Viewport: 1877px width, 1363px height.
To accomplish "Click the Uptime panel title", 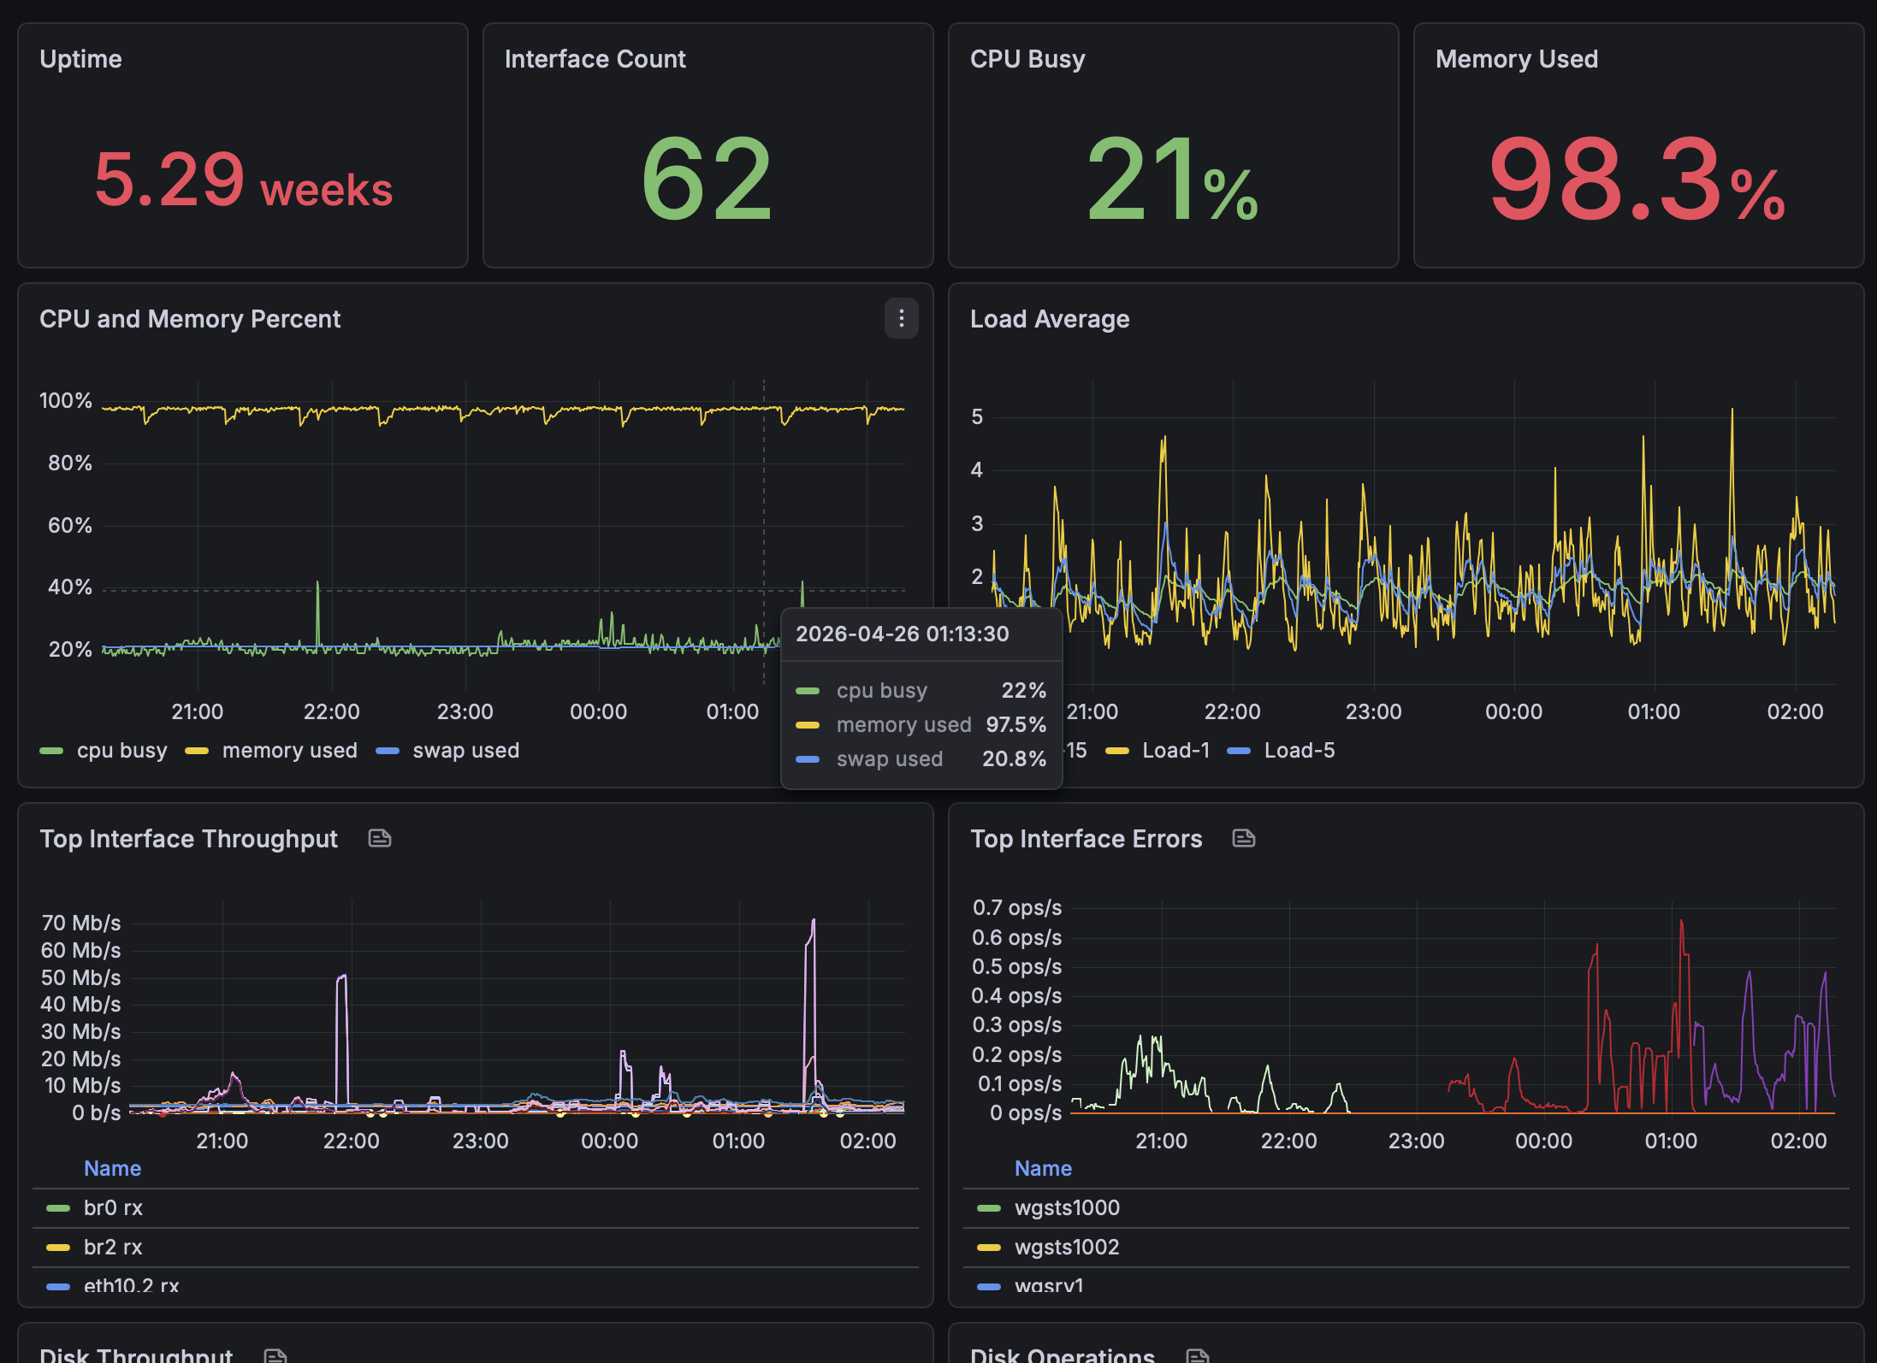I will 80,59.
